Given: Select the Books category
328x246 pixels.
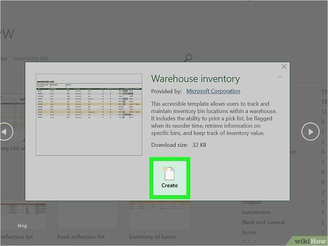Looking at the screenshot, I should coord(249,232).
